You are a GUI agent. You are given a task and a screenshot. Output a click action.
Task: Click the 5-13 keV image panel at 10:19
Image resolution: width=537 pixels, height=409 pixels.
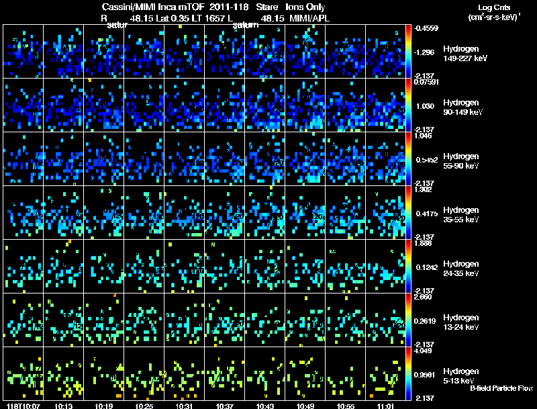click(x=104, y=374)
